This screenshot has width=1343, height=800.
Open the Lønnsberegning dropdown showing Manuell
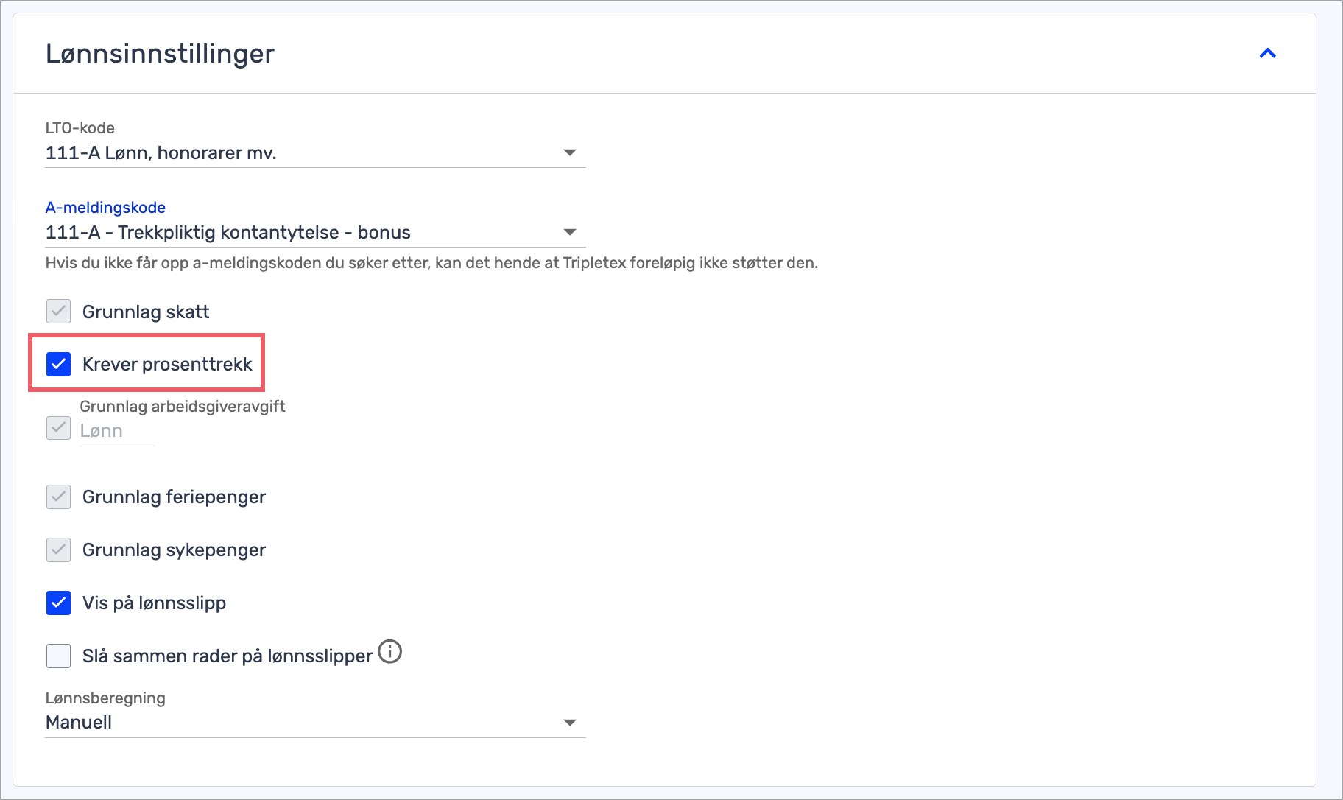point(315,723)
